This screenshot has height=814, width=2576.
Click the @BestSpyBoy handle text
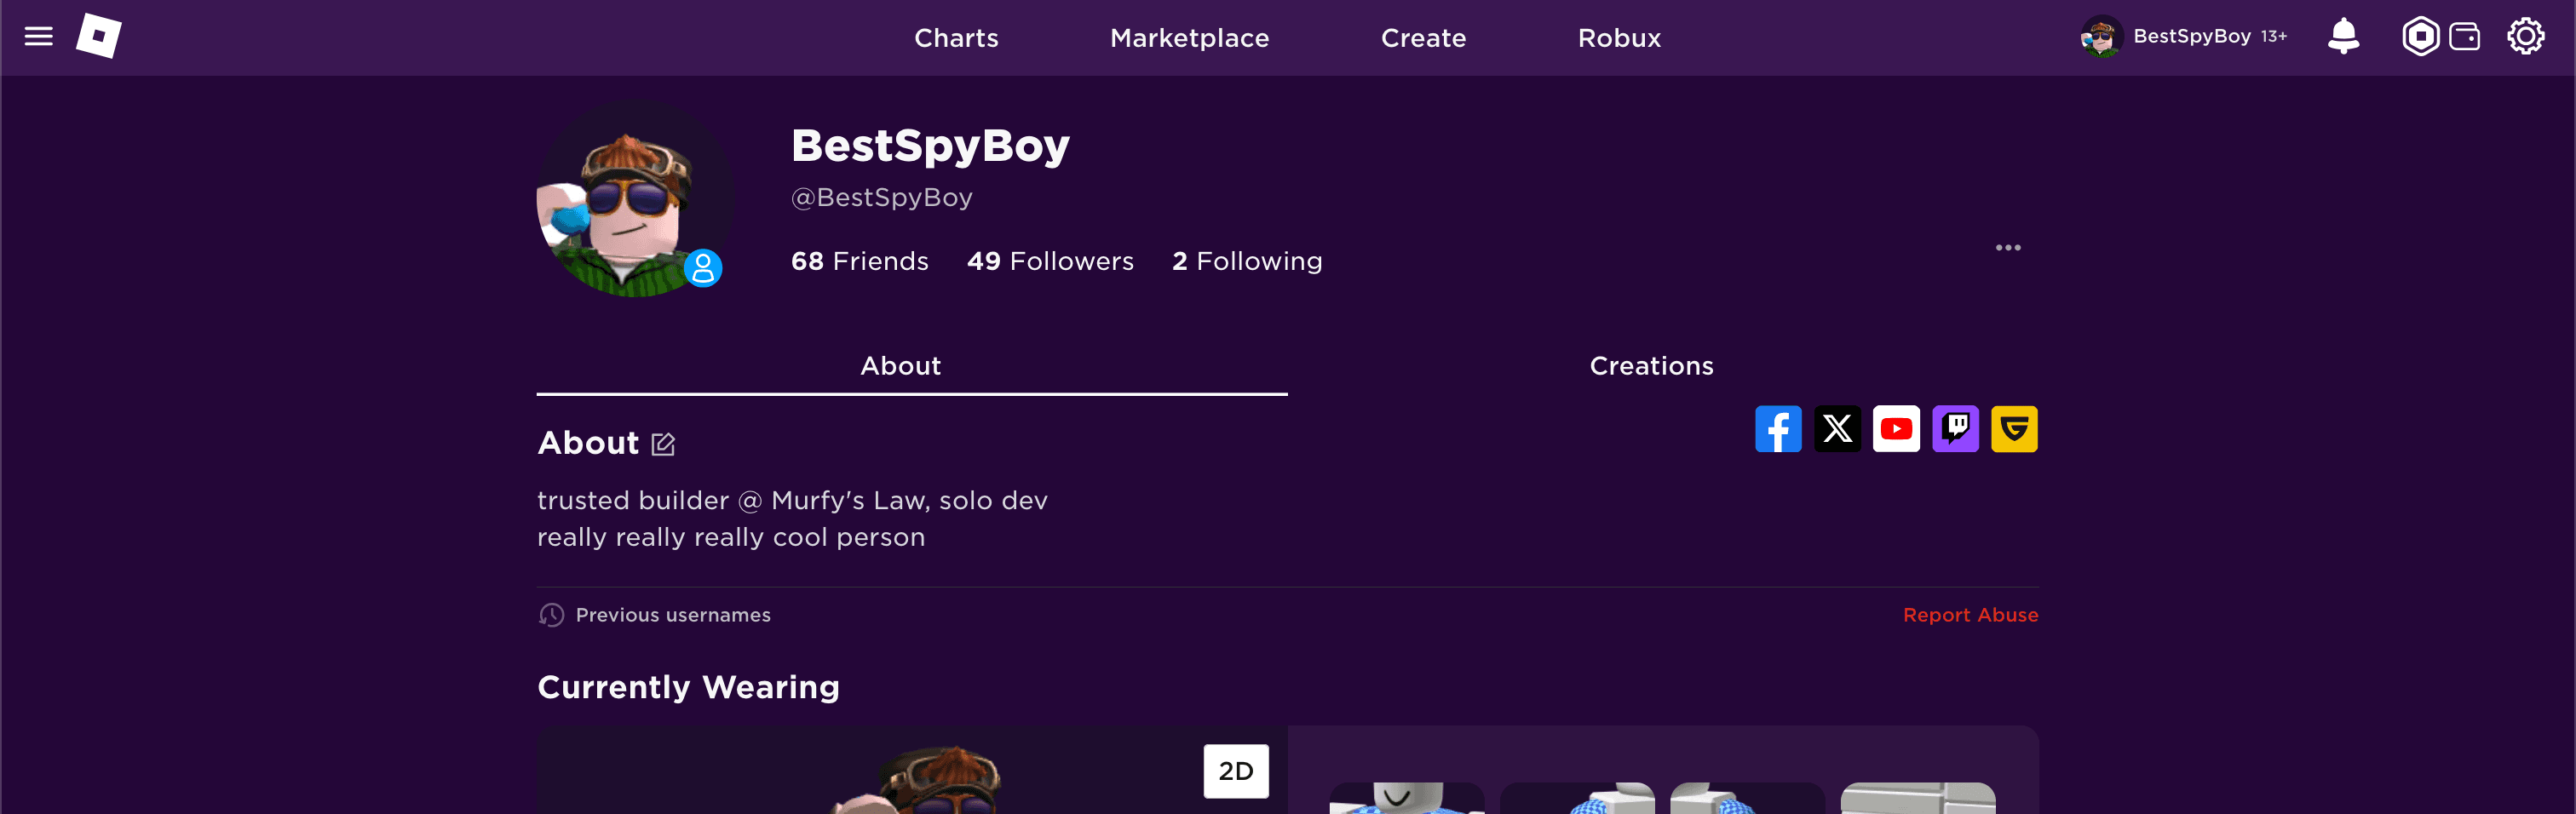[x=881, y=198]
